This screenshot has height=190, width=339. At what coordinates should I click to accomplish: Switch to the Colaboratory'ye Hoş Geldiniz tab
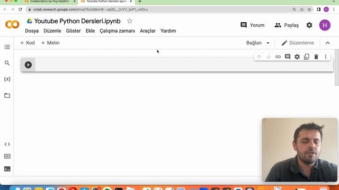(49, 1)
